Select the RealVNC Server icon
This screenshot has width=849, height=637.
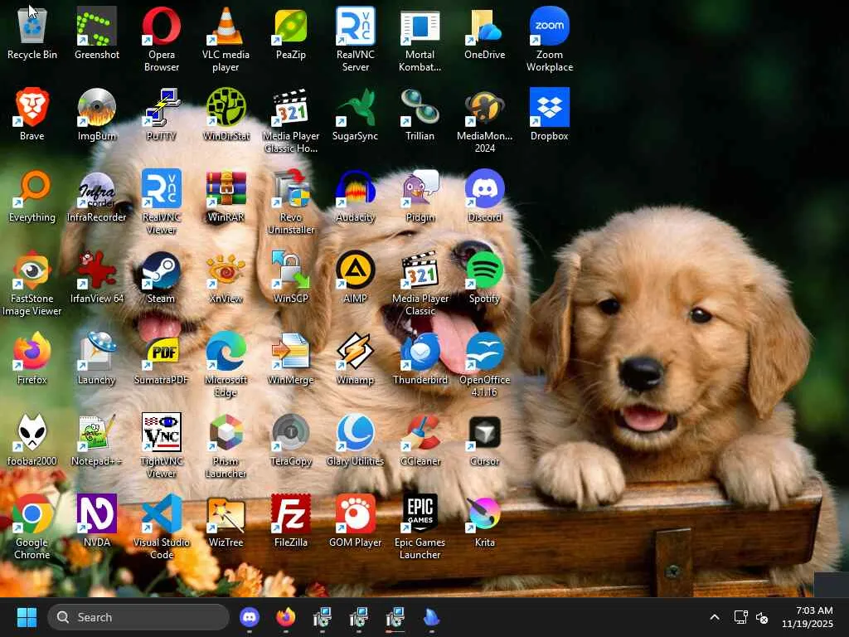coord(355,40)
